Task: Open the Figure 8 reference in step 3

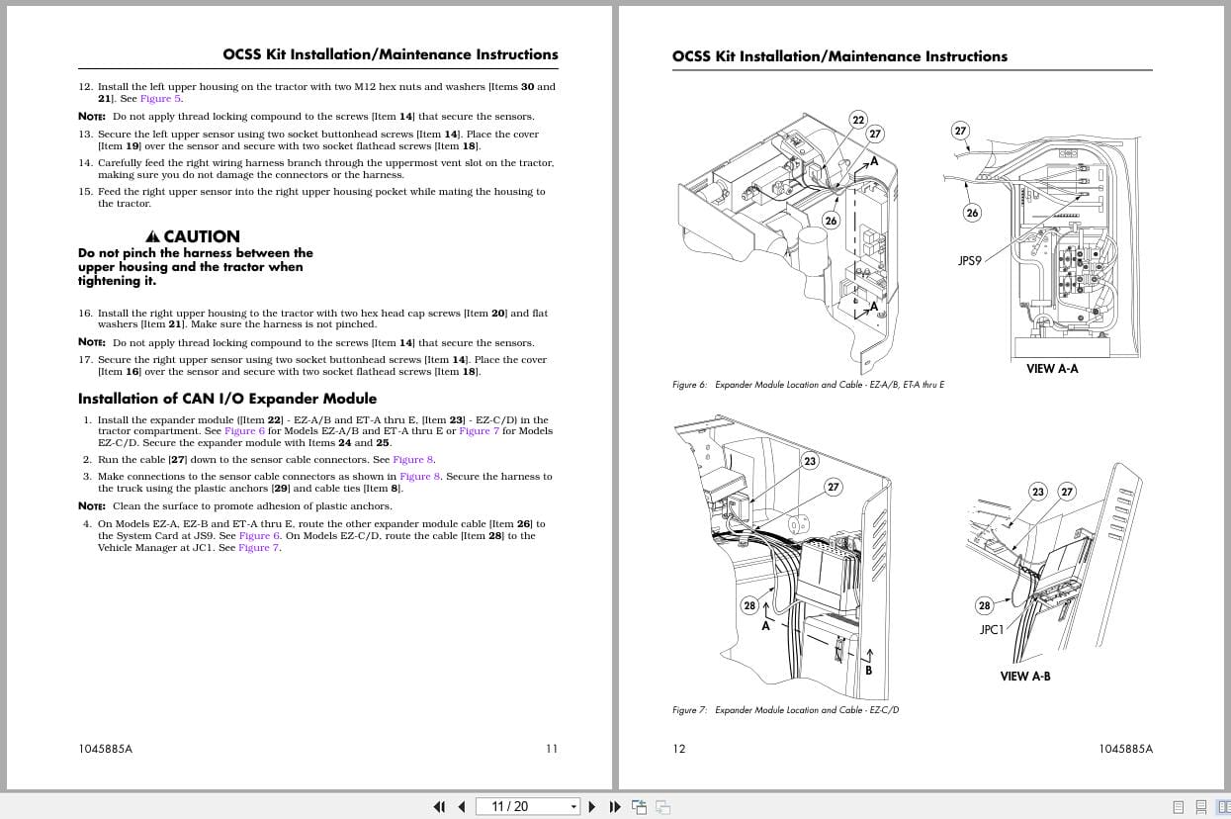Action: click(x=420, y=476)
